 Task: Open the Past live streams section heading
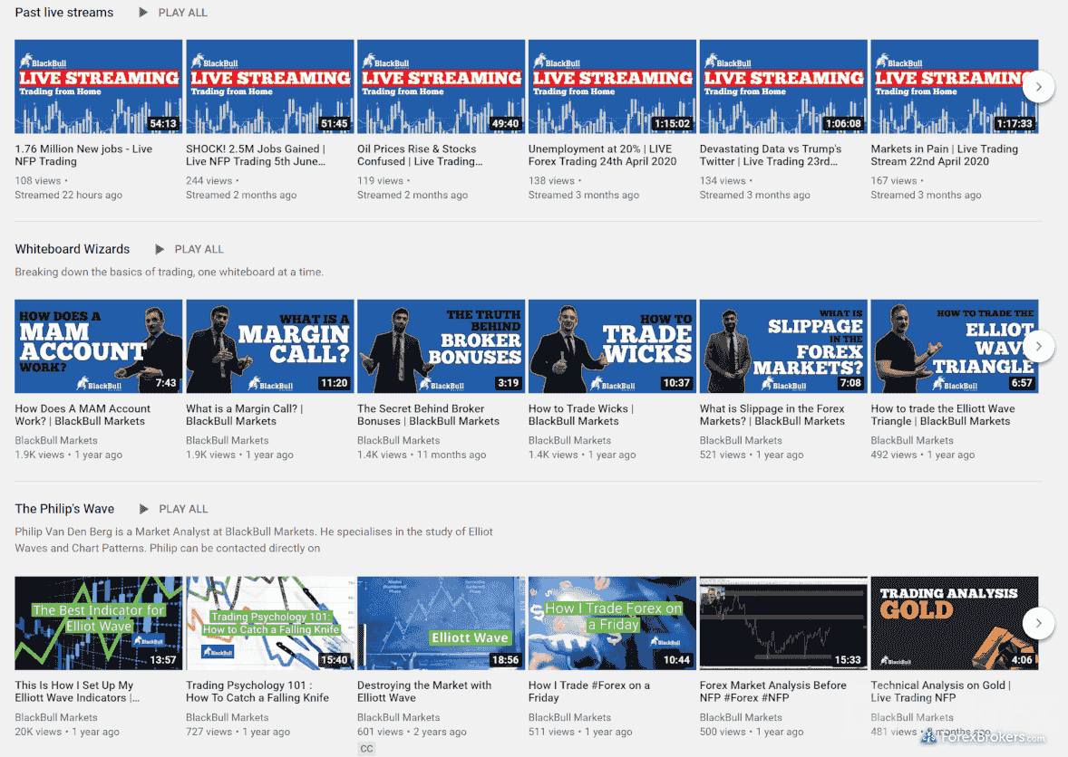tap(64, 13)
